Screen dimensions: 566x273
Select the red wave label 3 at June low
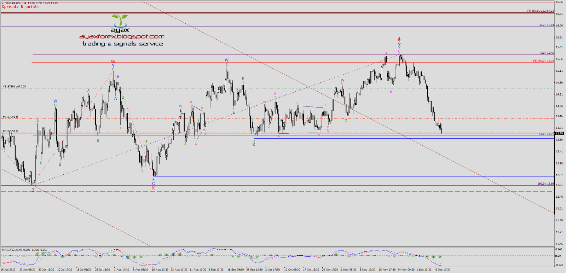pyautogui.click(x=33, y=190)
